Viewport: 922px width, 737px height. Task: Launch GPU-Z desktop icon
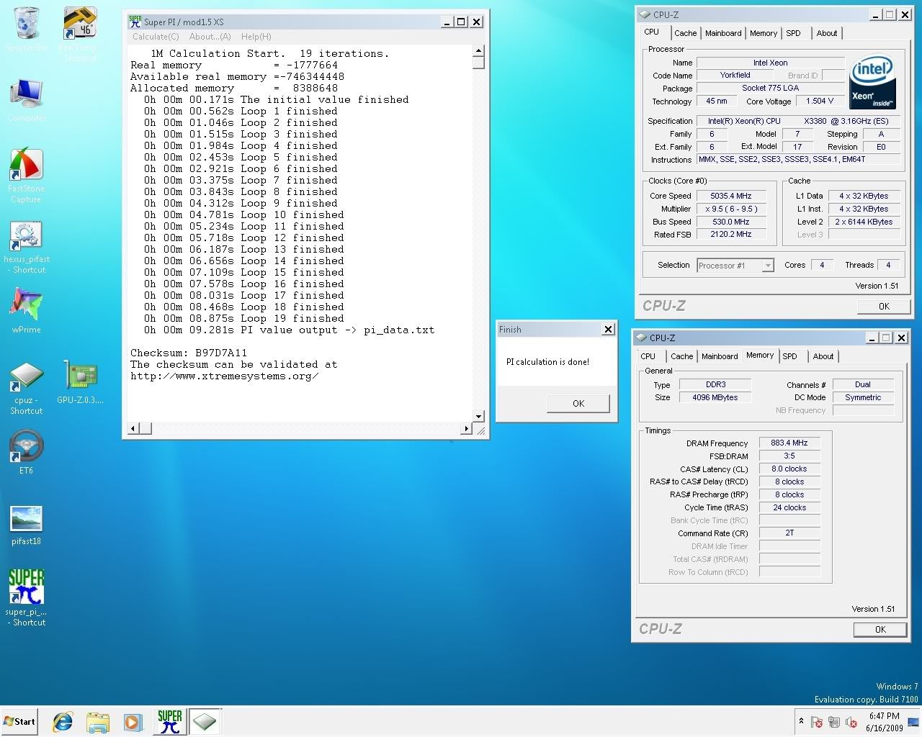pos(80,383)
